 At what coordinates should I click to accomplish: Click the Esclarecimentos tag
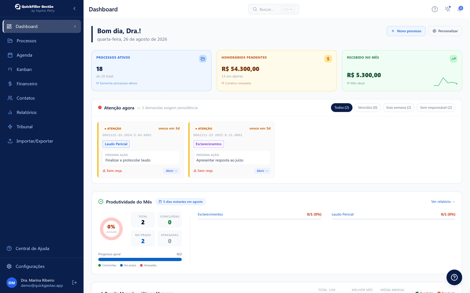pos(209,144)
